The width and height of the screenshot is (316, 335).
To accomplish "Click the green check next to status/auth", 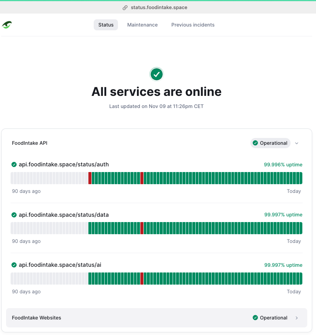I will pos(14,164).
